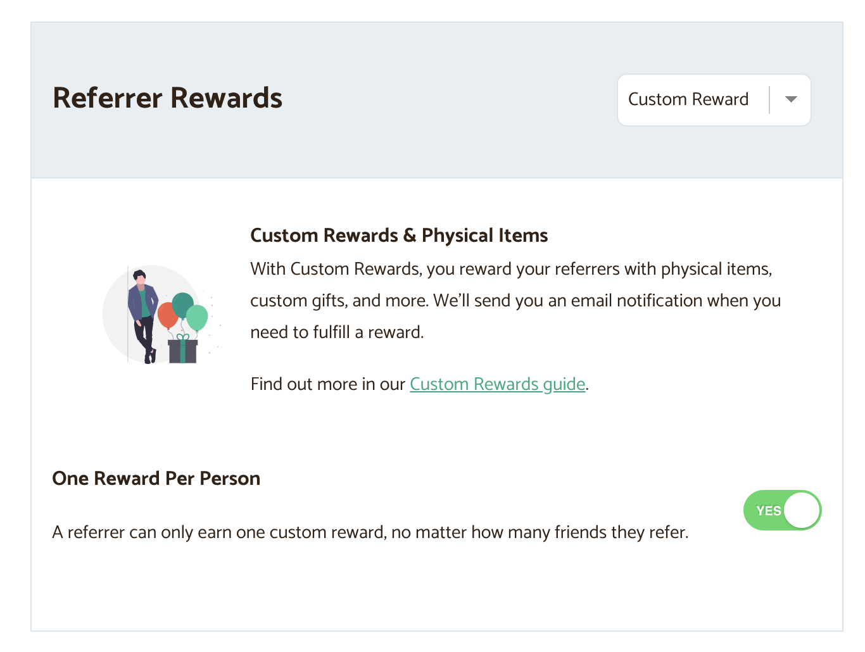The width and height of the screenshot is (865, 652).
Task: Disable the one reward per person limit
Action: tap(782, 510)
